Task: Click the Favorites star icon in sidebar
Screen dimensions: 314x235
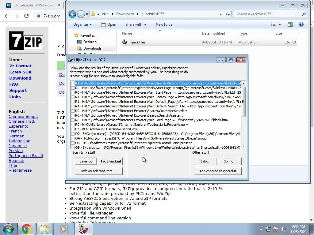Action: pos(76,35)
